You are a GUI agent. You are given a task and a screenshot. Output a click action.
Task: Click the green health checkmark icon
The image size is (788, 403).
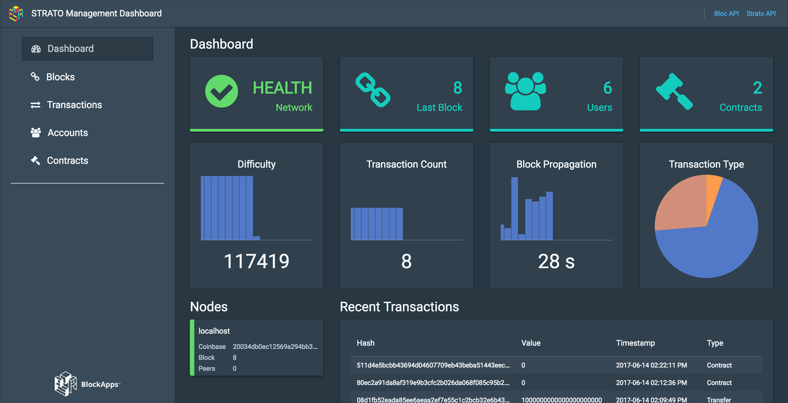click(222, 91)
